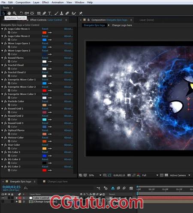Switch to Change Logo here timeline tab
The image size is (193, 213).
pyautogui.click(x=57, y=182)
